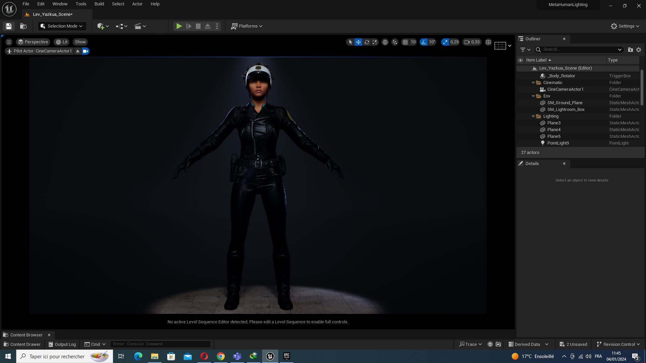Select PointLight9 in Outliner

(x=578, y=143)
